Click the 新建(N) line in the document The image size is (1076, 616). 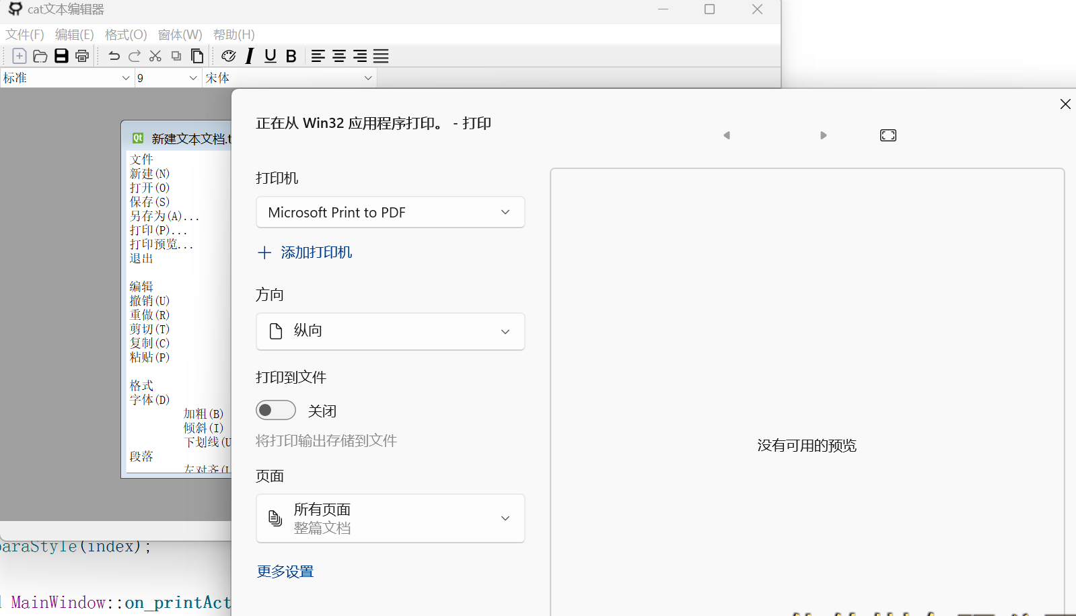pos(149,174)
